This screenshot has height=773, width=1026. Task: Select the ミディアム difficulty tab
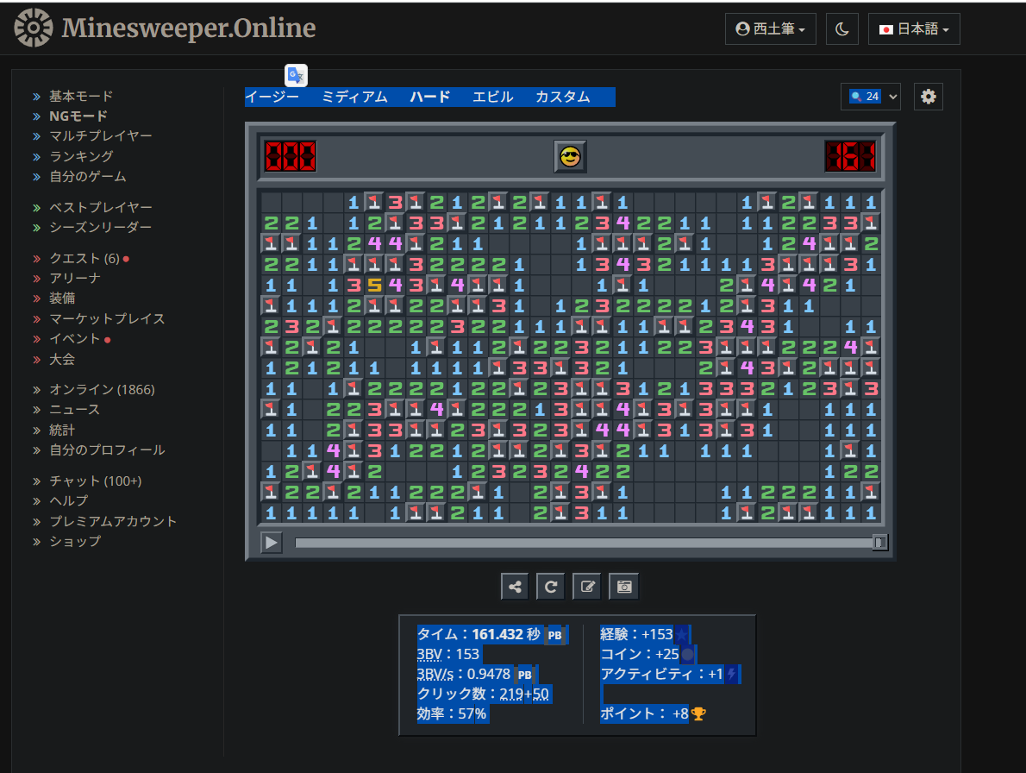tap(354, 97)
